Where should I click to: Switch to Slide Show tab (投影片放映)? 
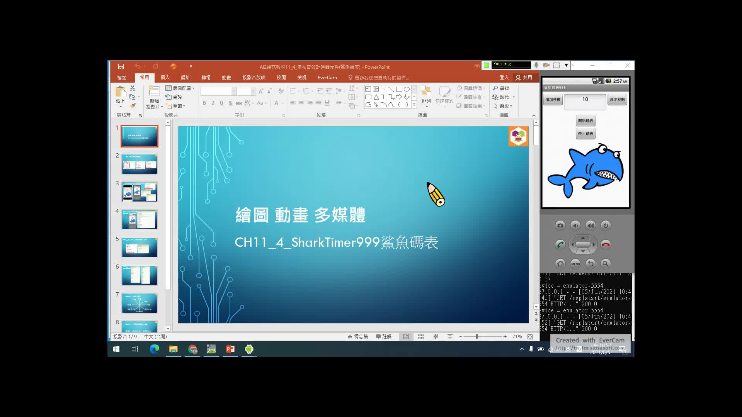tap(254, 78)
